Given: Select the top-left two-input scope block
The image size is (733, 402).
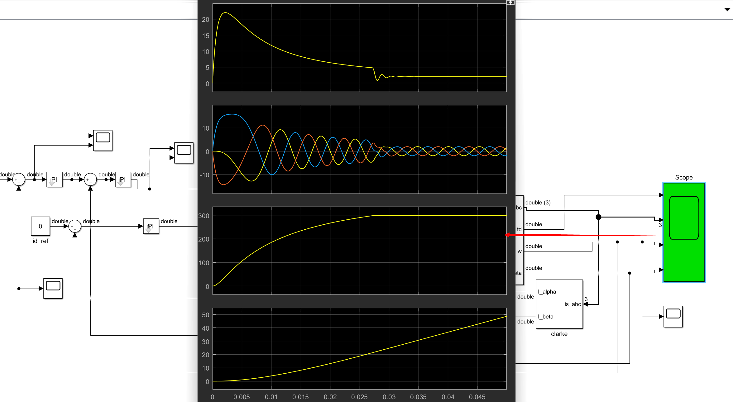Looking at the screenshot, I should [x=103, y=140].
